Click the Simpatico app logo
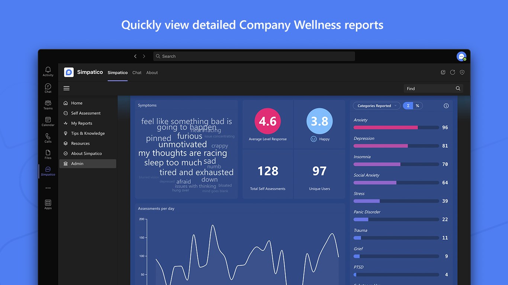 click(x=69, y=72)
